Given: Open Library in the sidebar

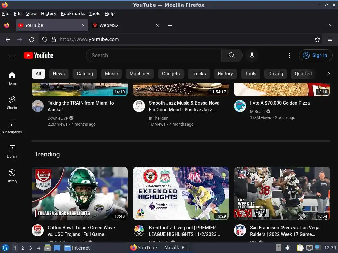Looking at the screenshot, I should tap(12, 152).
